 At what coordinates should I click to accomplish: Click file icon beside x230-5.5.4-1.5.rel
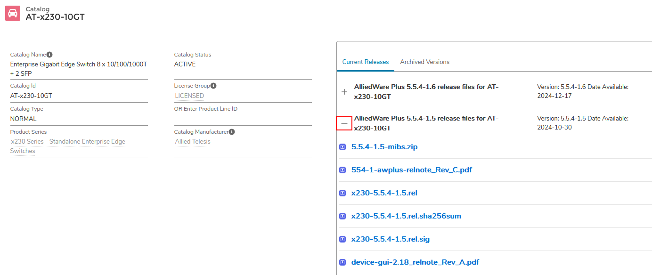342,193
